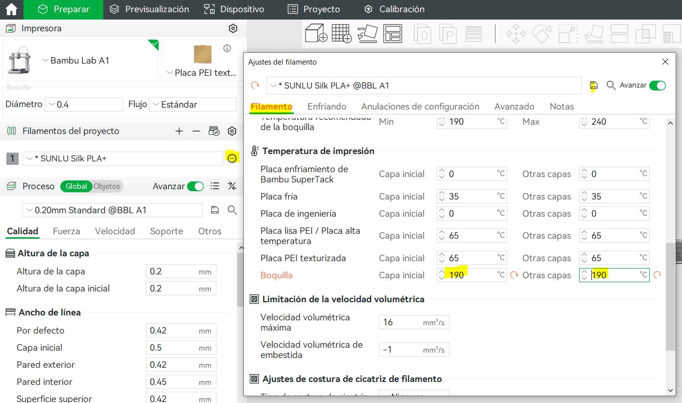The height and width of the screenshot is (403, 682).
Task: Click the add plate grid icon
Action: pyautogui.click(x=342, y=34)
